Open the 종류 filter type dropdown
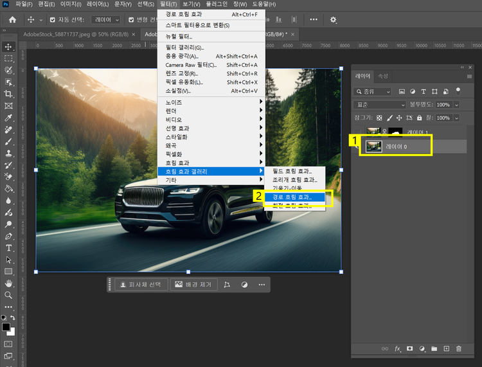Image resolution: width=482 pixels, height=367 pixels. 372,92
